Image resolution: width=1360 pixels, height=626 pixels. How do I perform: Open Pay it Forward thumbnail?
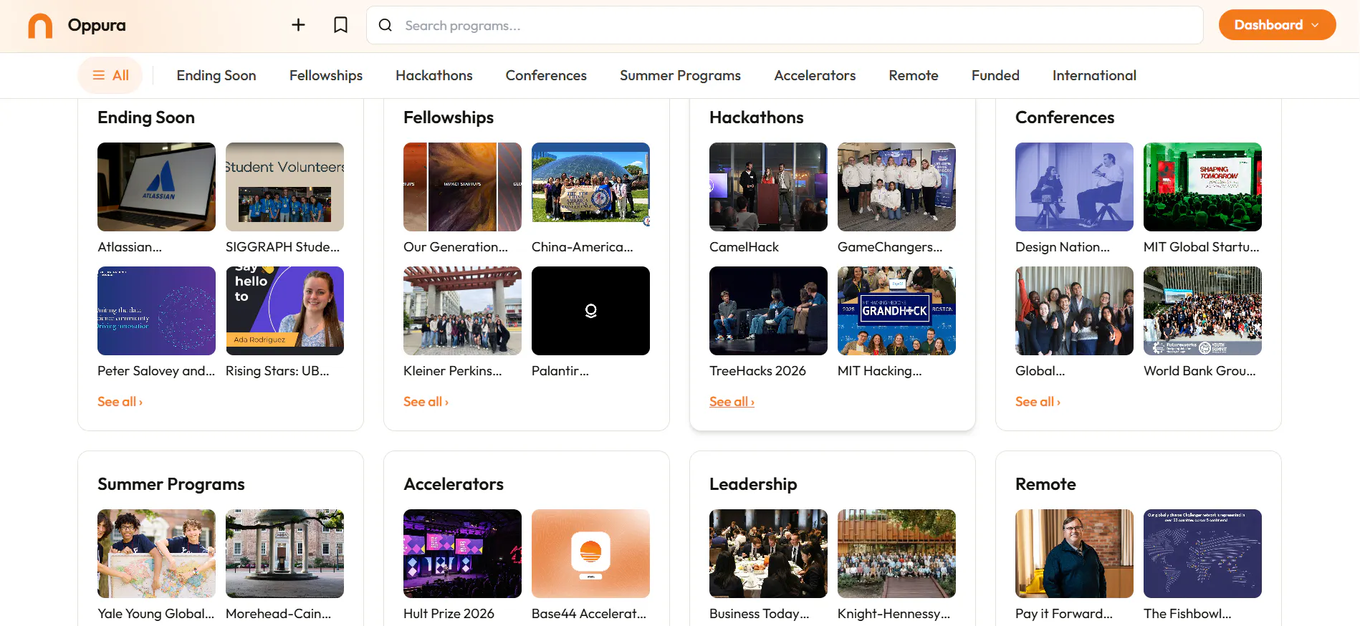1074,554
